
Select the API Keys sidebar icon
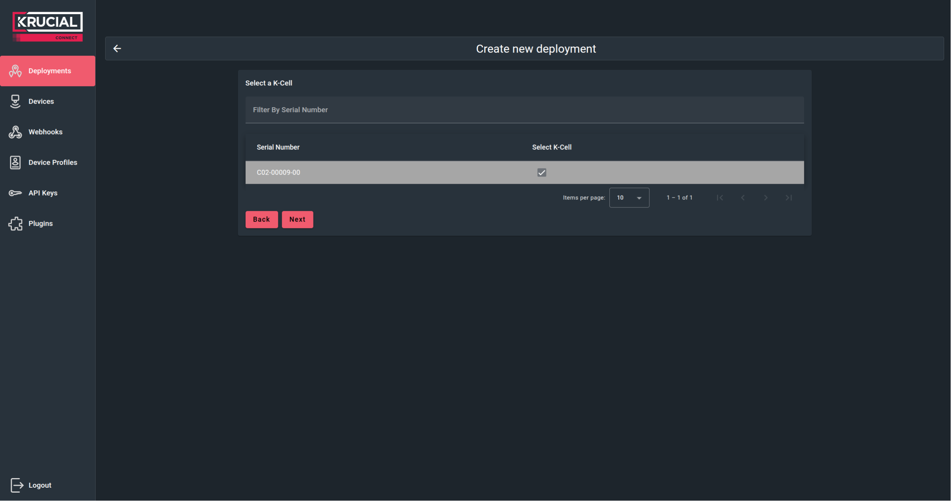point(15,193)
